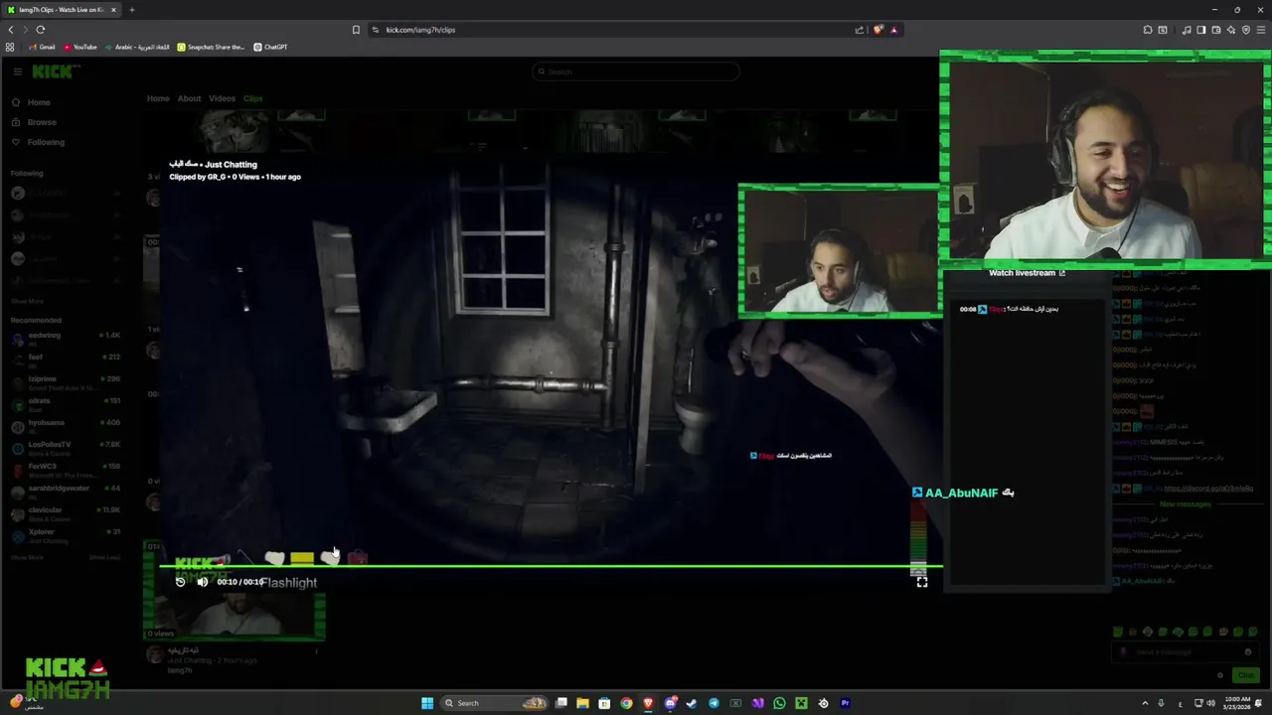
Task: Open Brave Shields lion icon
Action: tap(878, 30)
